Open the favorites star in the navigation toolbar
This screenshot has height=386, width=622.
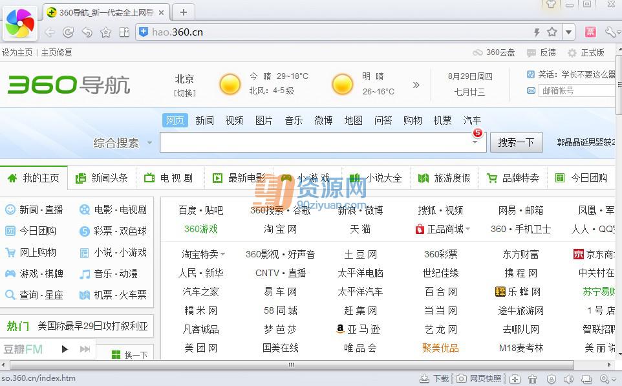pyautogui.click(x=106, y=32)
